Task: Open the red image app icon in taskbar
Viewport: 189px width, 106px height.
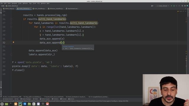Action: (x=48, y=104)
